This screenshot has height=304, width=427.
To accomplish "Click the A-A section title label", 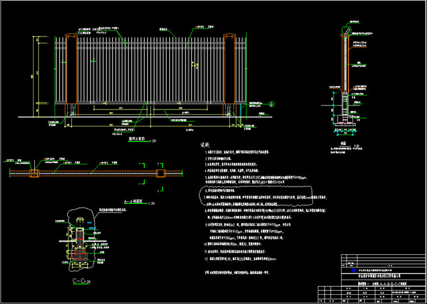I will click(x=136, y=202).
